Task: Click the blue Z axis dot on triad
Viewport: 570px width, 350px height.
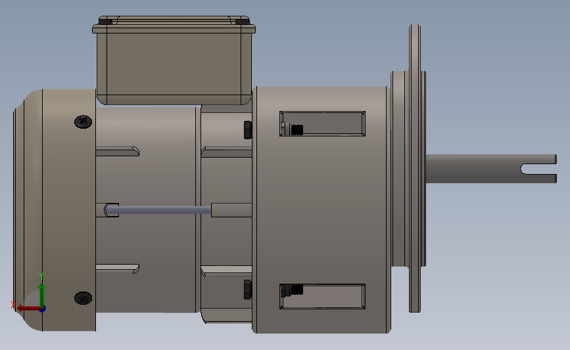Action: click(x=42, y=309)
